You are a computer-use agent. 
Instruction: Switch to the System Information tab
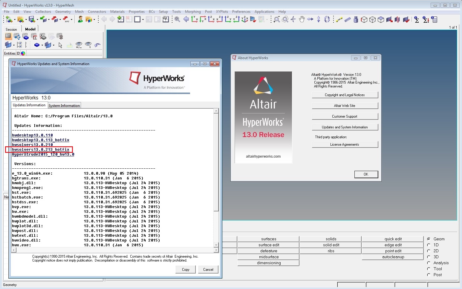point(64,105)
